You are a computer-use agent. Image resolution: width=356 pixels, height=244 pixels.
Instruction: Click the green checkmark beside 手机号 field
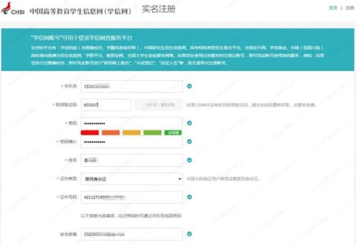point(190,86)
